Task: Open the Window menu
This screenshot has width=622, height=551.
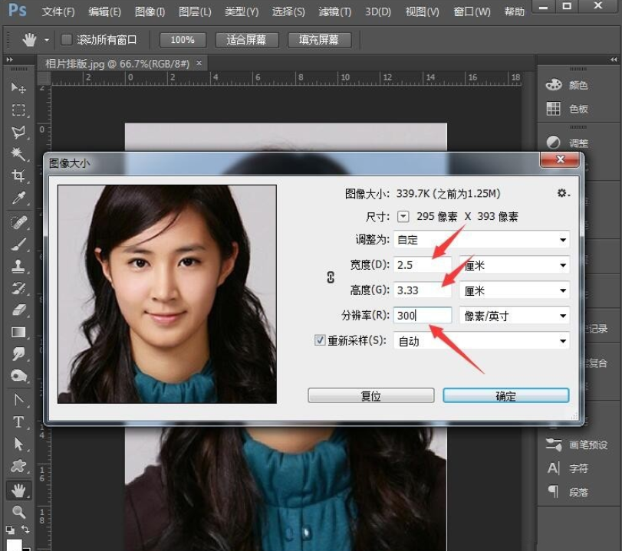Action: pyautogui.click(x=472, y=11)
